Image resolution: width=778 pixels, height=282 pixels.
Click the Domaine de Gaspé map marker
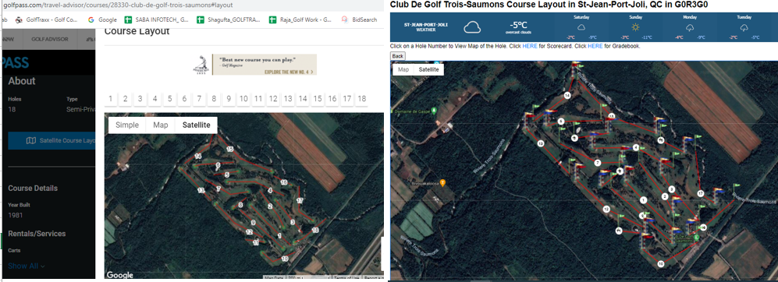click(434, 110)
